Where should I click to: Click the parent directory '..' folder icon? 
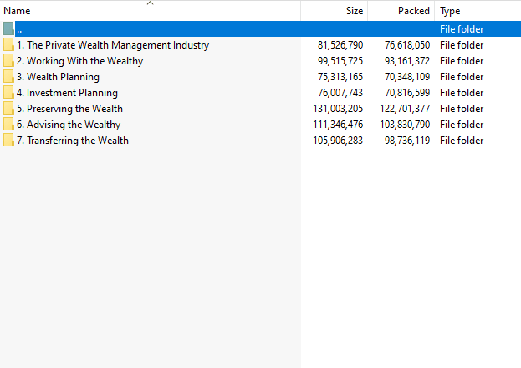point(8,29)
